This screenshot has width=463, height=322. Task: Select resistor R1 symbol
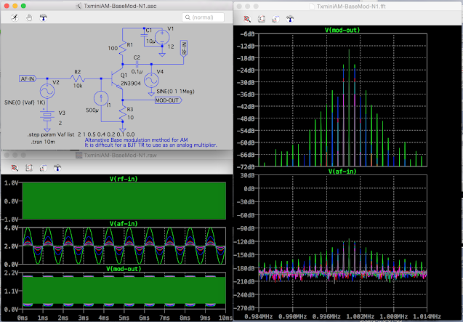(123, 49)
